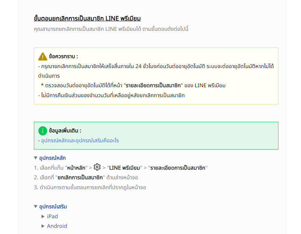Open the อุปกรณ์หลักและอุปกรณ์เสริมคืออะไร link
Image resolution: width=301 pixels, height=234 pixels.
(80, 141)
